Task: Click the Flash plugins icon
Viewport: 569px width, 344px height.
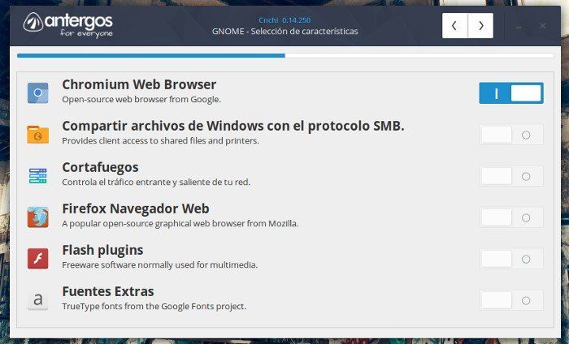Action: [37, 258]
